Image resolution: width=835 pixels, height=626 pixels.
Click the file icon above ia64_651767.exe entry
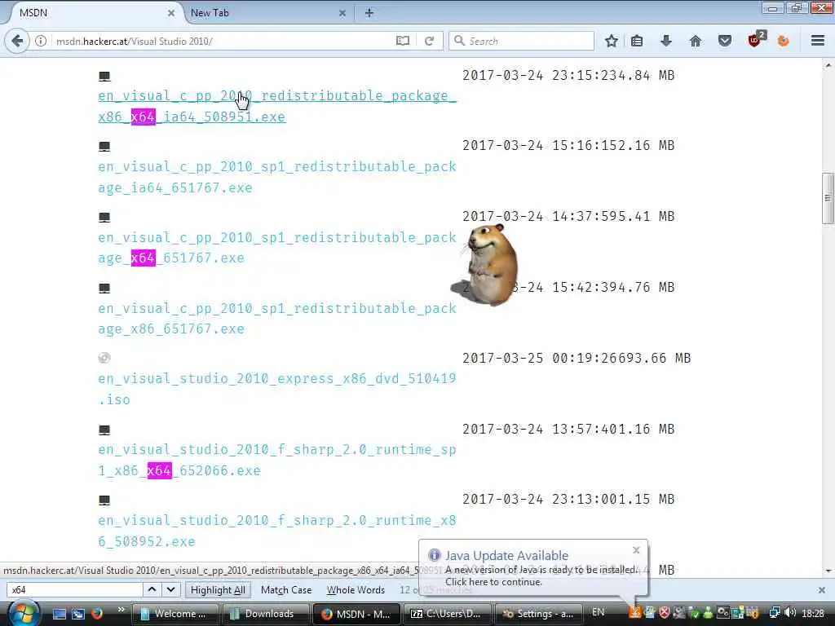104,147
